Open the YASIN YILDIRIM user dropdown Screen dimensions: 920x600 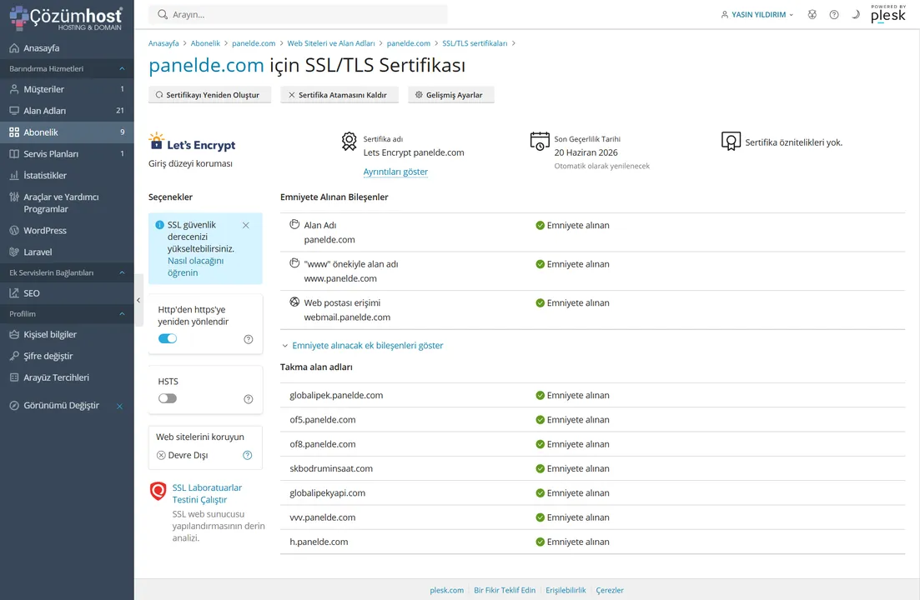[757, 15]
